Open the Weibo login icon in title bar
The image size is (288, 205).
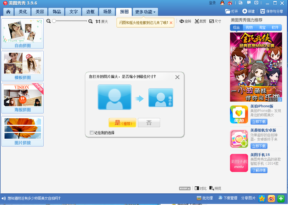230,3
